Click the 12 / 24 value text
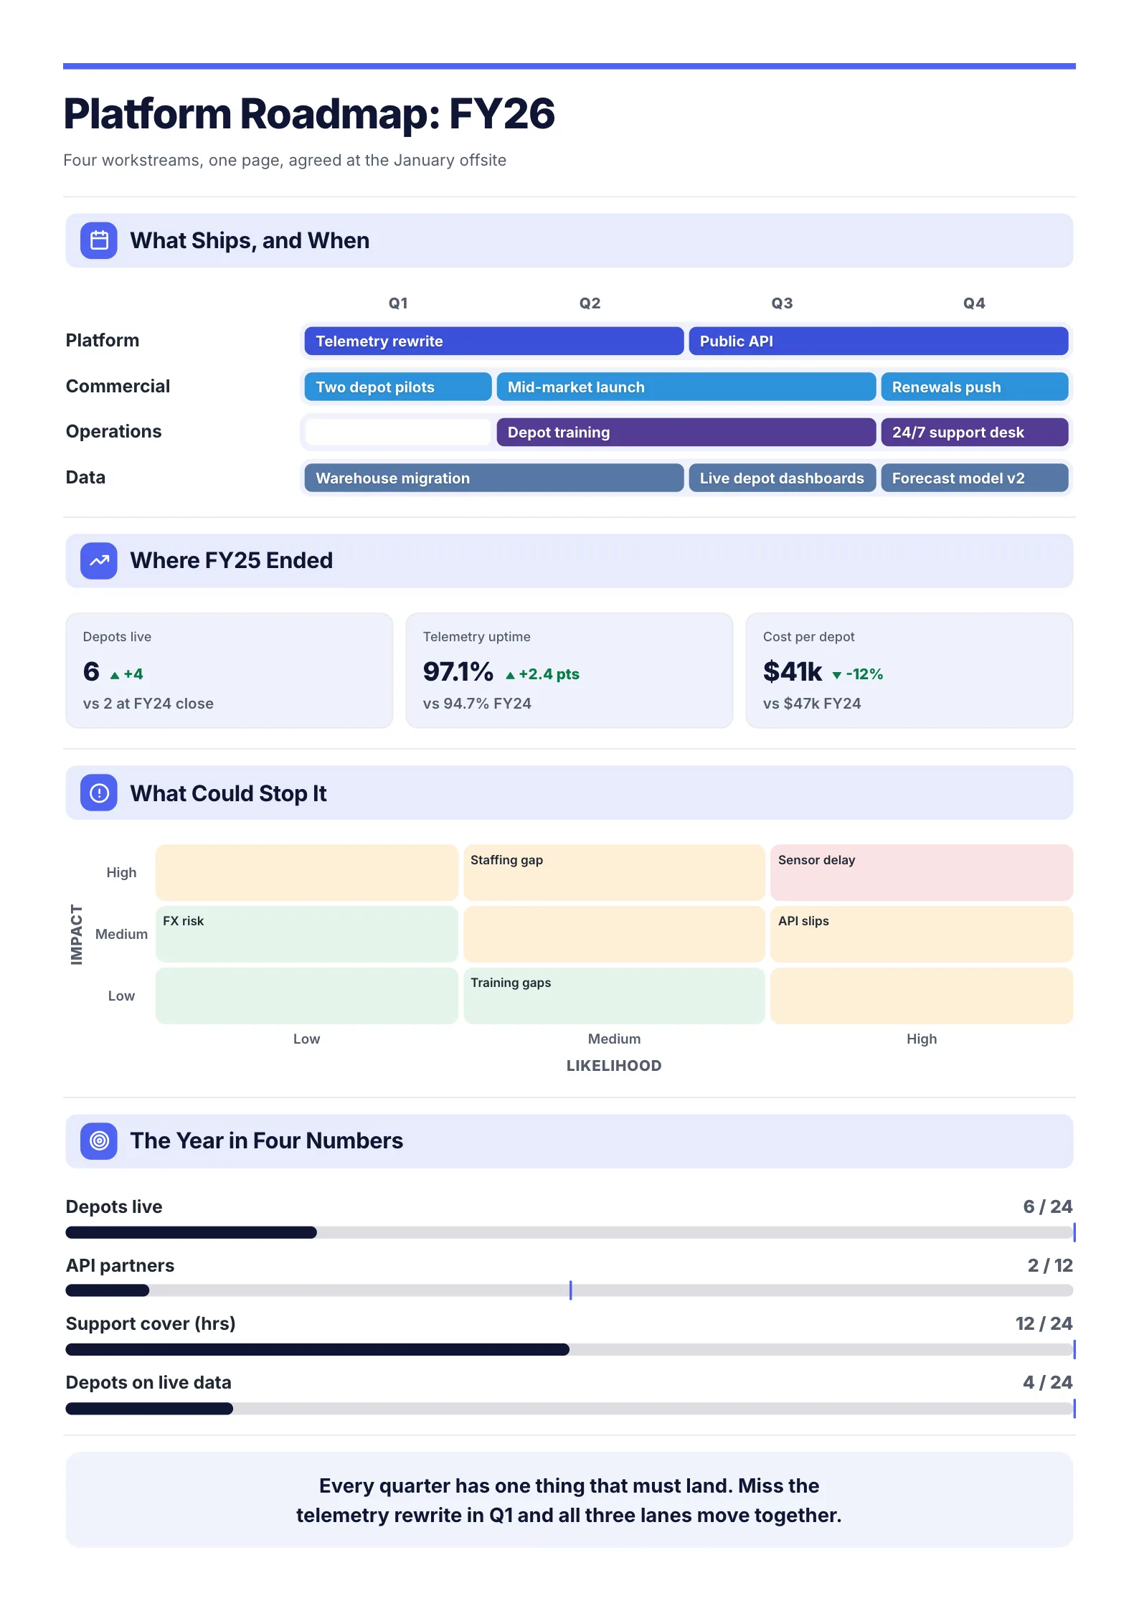The height and width of the screenshot is (1611, 1139). 1044,1323
